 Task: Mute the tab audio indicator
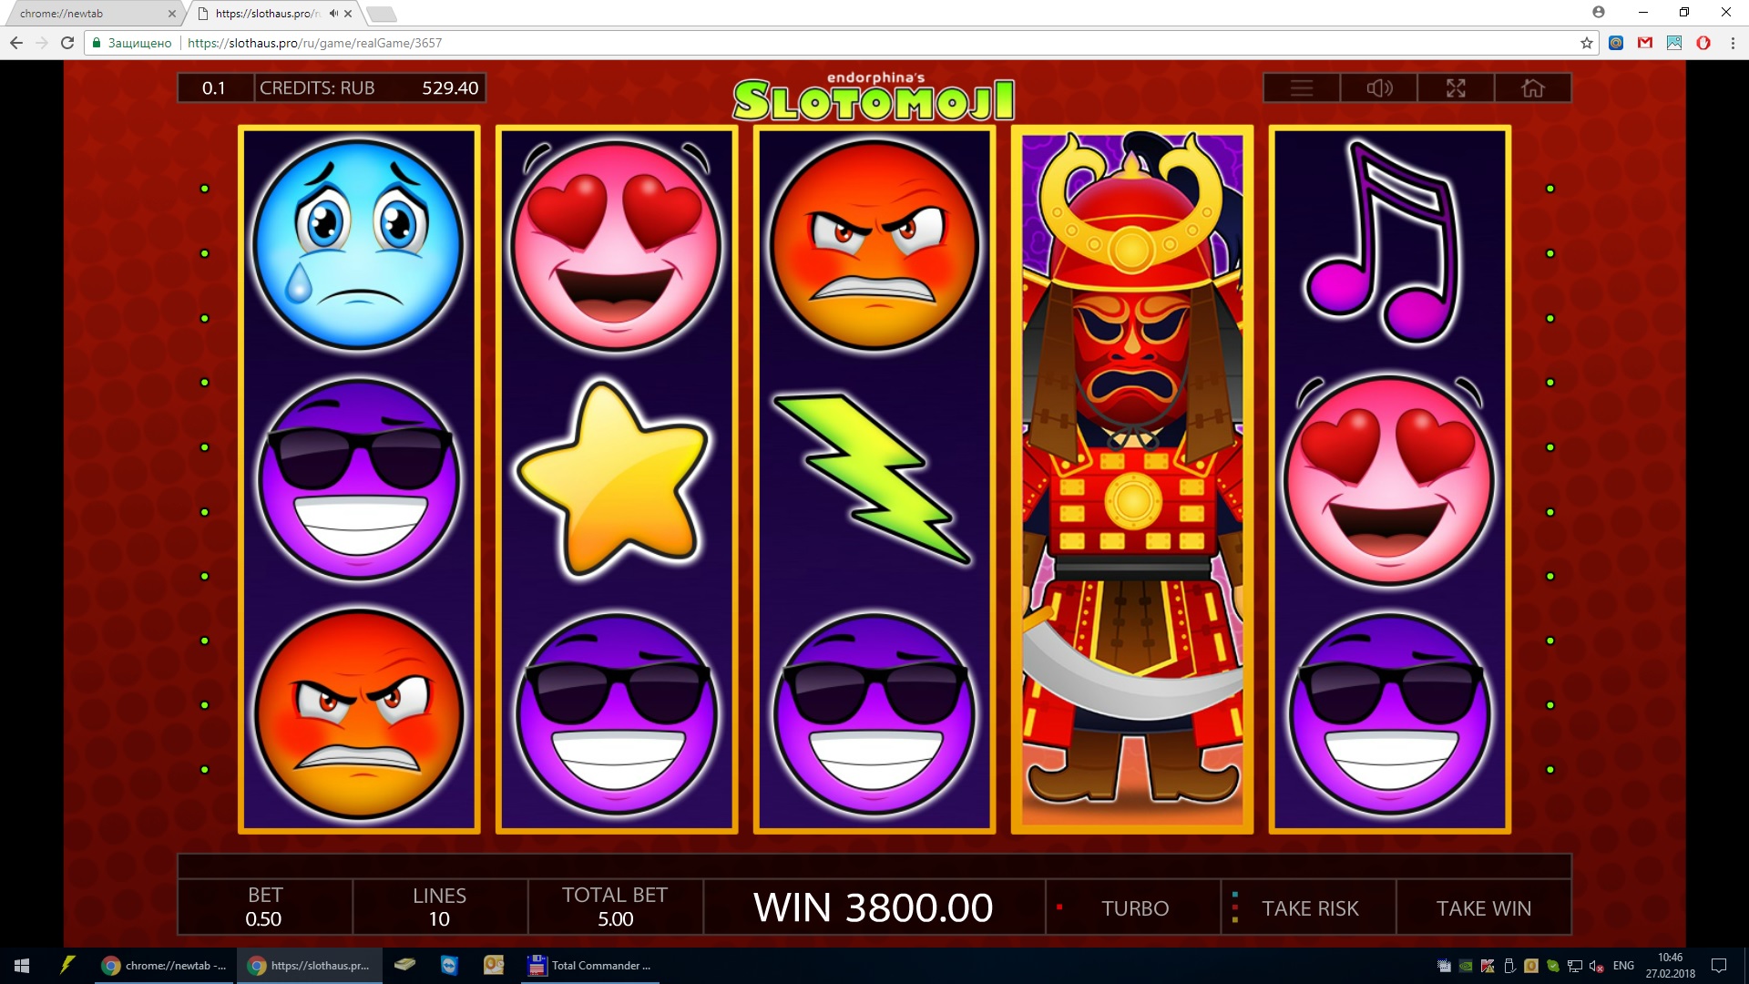333,14
